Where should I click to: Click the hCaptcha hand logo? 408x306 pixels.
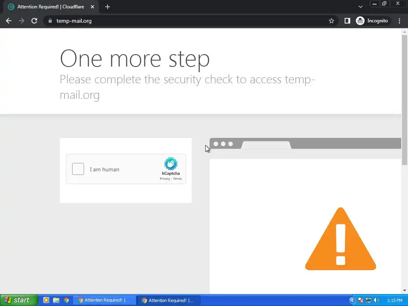pyautogui.click(x=171, y=163)
